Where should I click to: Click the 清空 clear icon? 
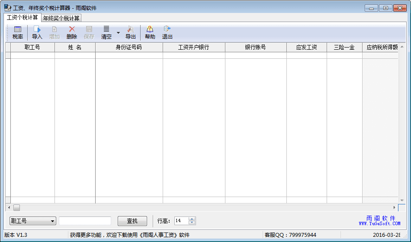[106, 32]
